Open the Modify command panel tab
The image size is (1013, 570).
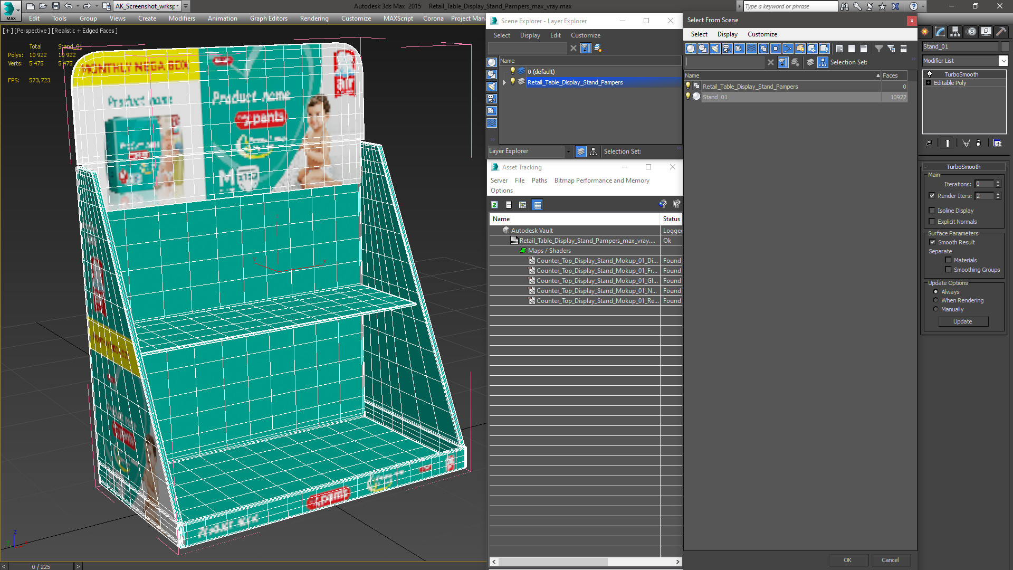[940, 32]
